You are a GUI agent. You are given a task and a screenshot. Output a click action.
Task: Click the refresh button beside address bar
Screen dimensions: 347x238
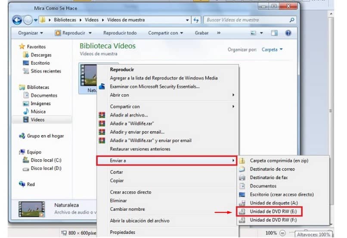[196, 20]
